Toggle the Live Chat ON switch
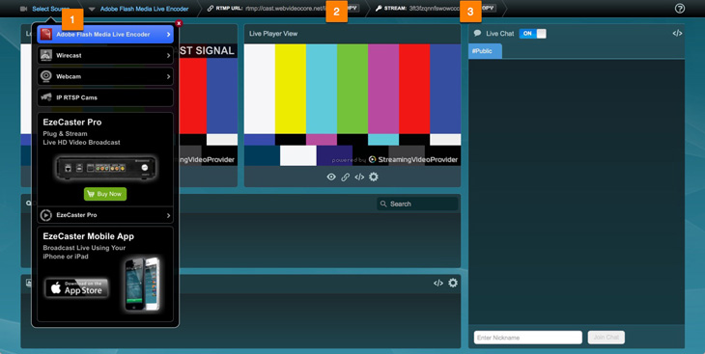705x354 pixels. [533, 33]
